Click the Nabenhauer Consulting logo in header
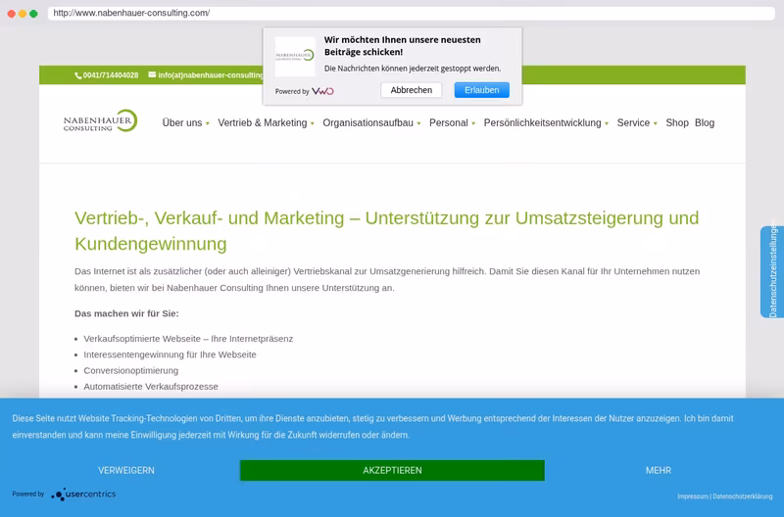Image resolution: width=784 pixels, height=517 pixels. [x=101, y=120]
